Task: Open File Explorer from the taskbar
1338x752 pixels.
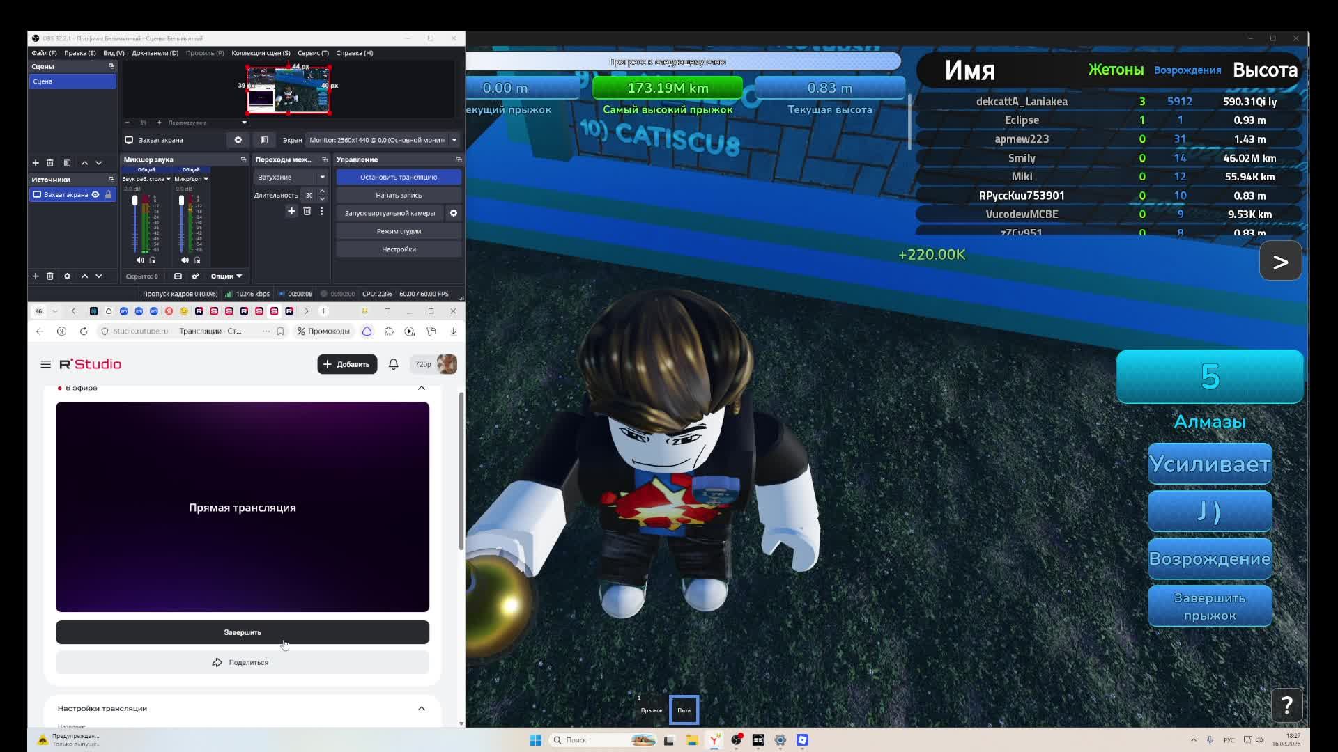Action: [691, 740]
